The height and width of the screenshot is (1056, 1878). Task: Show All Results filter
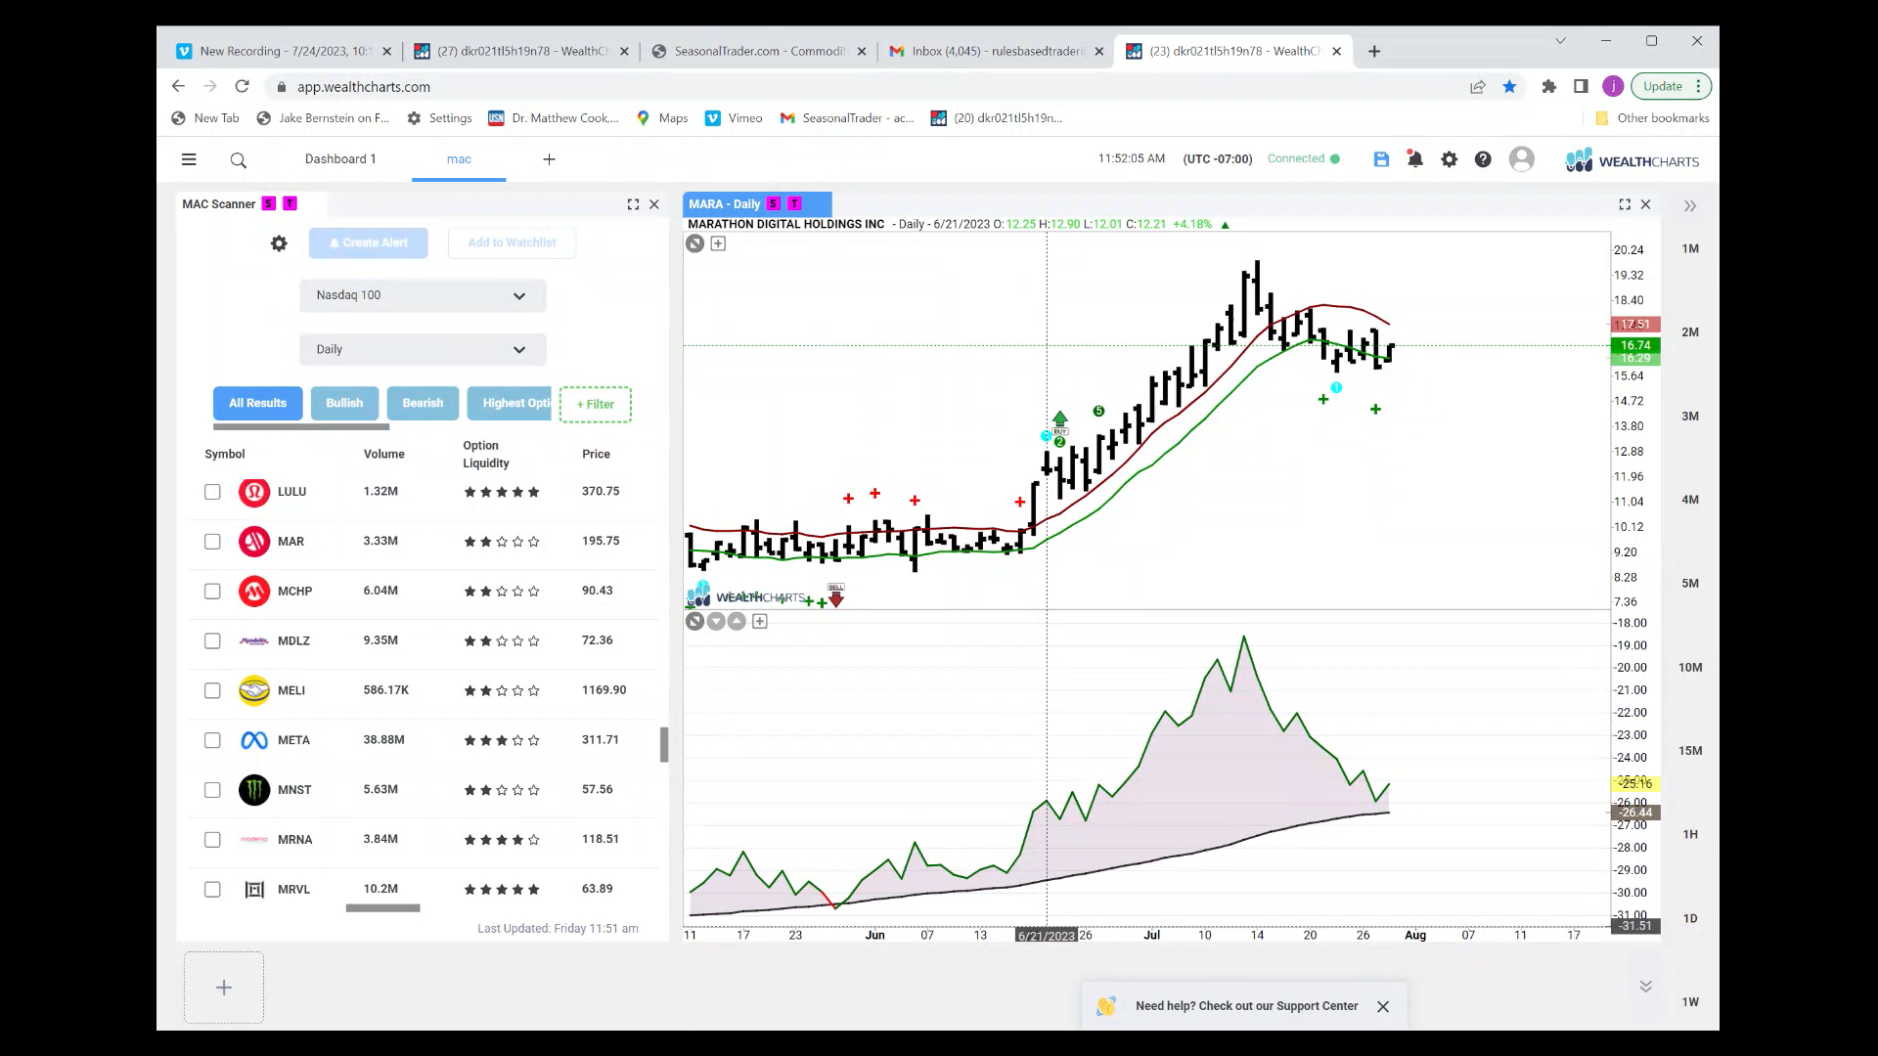258,404
